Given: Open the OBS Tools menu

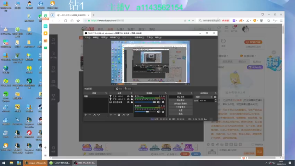Looking at the screenshot, I should click(x=150, y=38).
